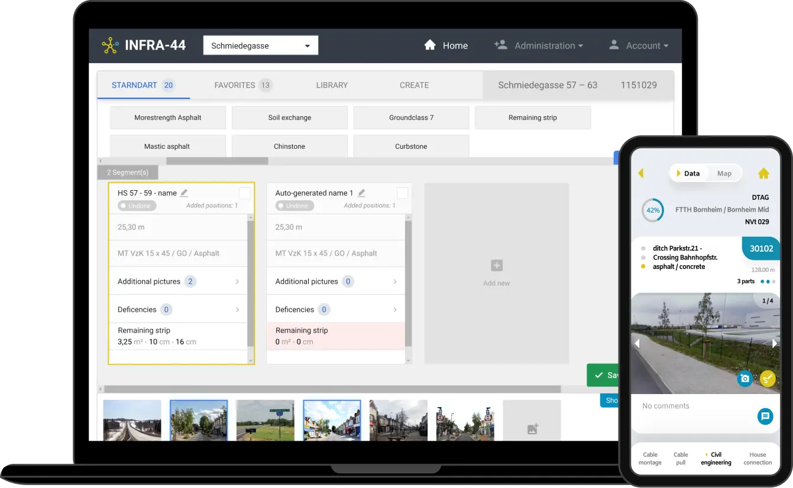Click the 42% progress circle on the phone
This screenshot has width=793, height=488.
(x=652, y=210)
